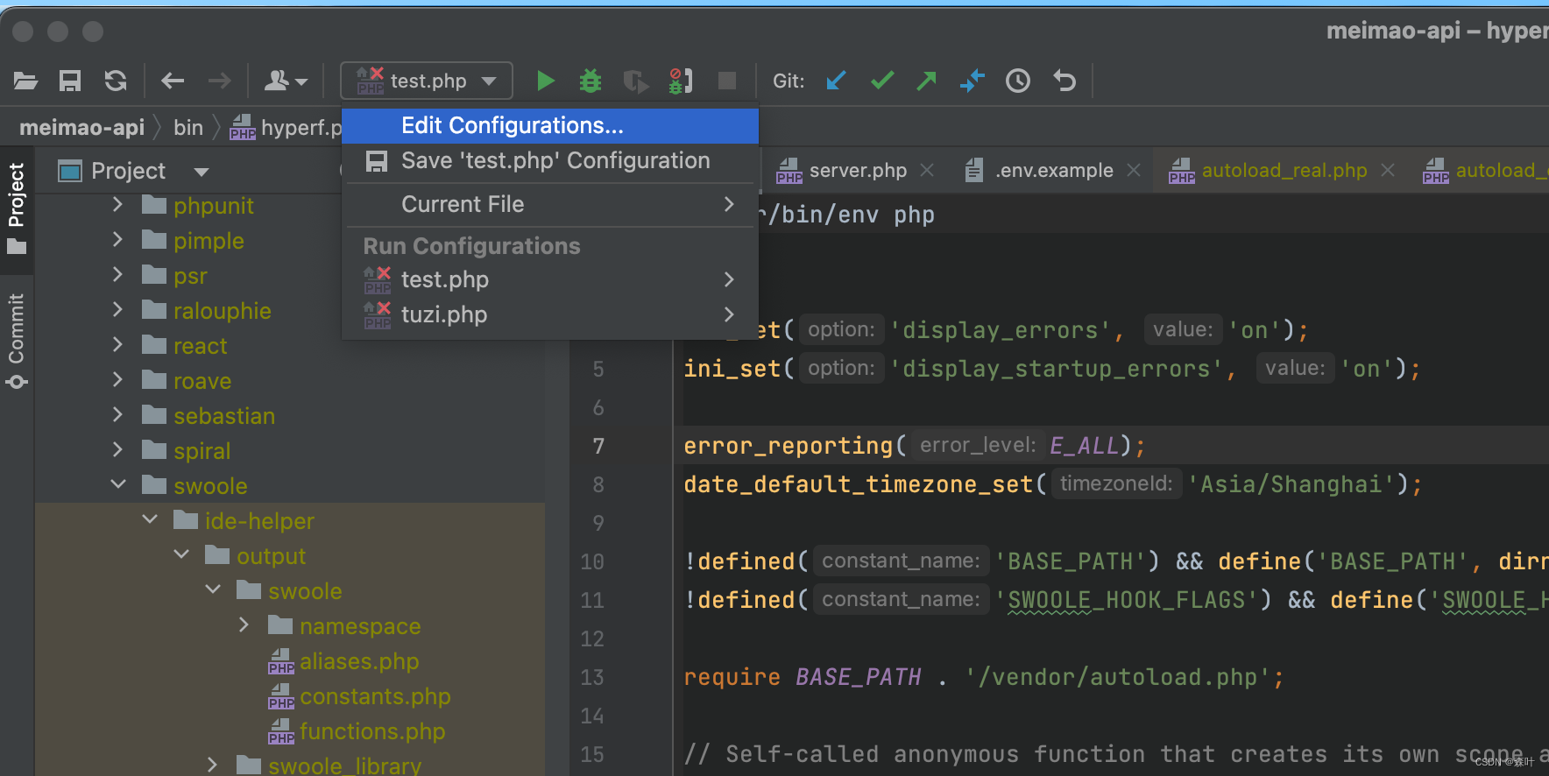The height and width of the screenshot is (776, 1549).
Task: Click the require BASE_PATH code line
Action: [x=984, y=677]
